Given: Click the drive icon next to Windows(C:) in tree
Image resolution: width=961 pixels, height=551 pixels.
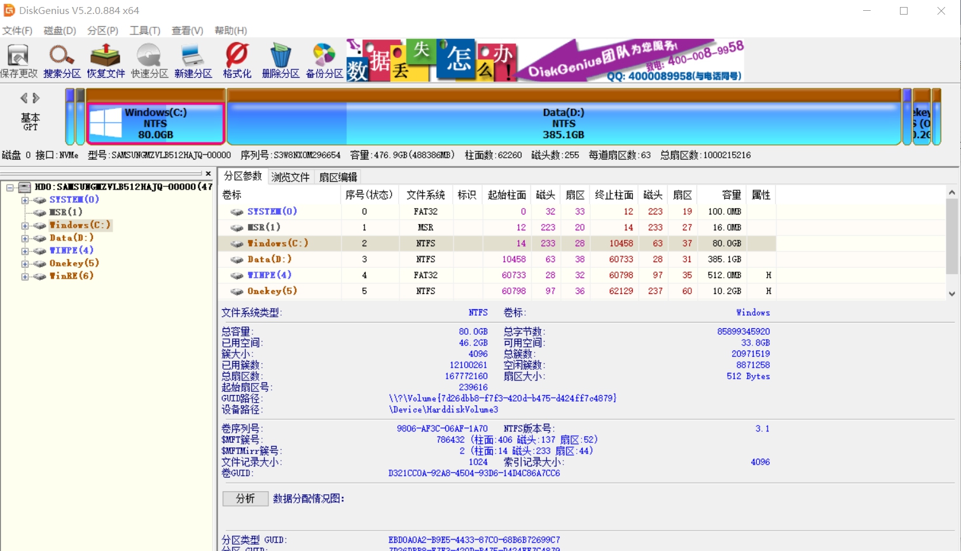Looking at the screenshot, I should click(39, 225).
